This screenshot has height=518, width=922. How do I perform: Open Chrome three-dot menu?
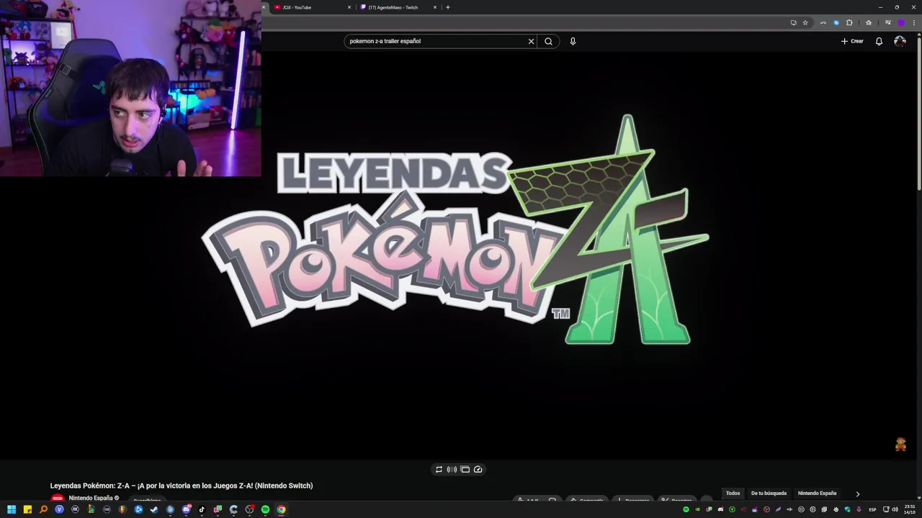pos(913,22)
